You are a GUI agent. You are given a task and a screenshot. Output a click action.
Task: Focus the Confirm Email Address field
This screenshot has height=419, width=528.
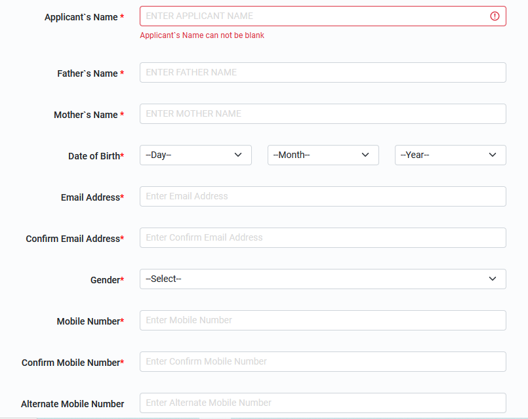pyautogui.click(x=323, y=238)
